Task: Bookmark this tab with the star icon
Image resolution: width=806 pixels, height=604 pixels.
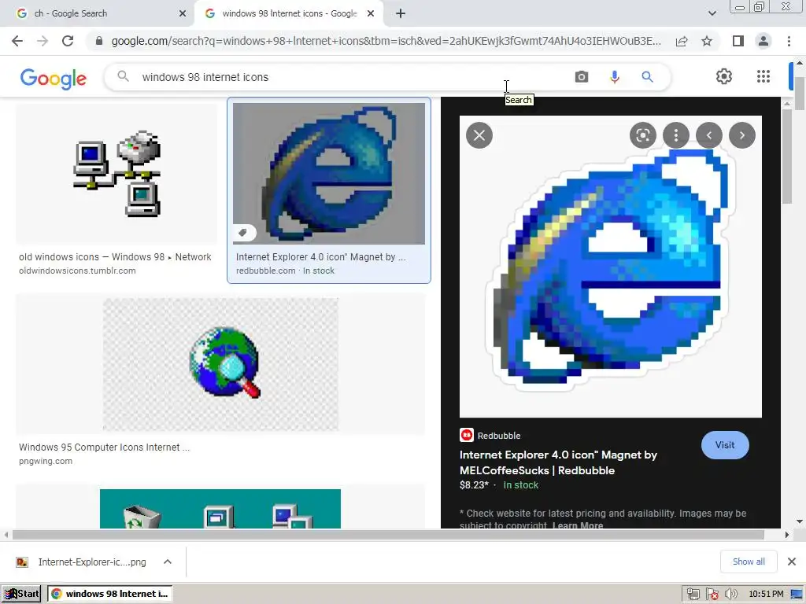Action: (707, 41)
